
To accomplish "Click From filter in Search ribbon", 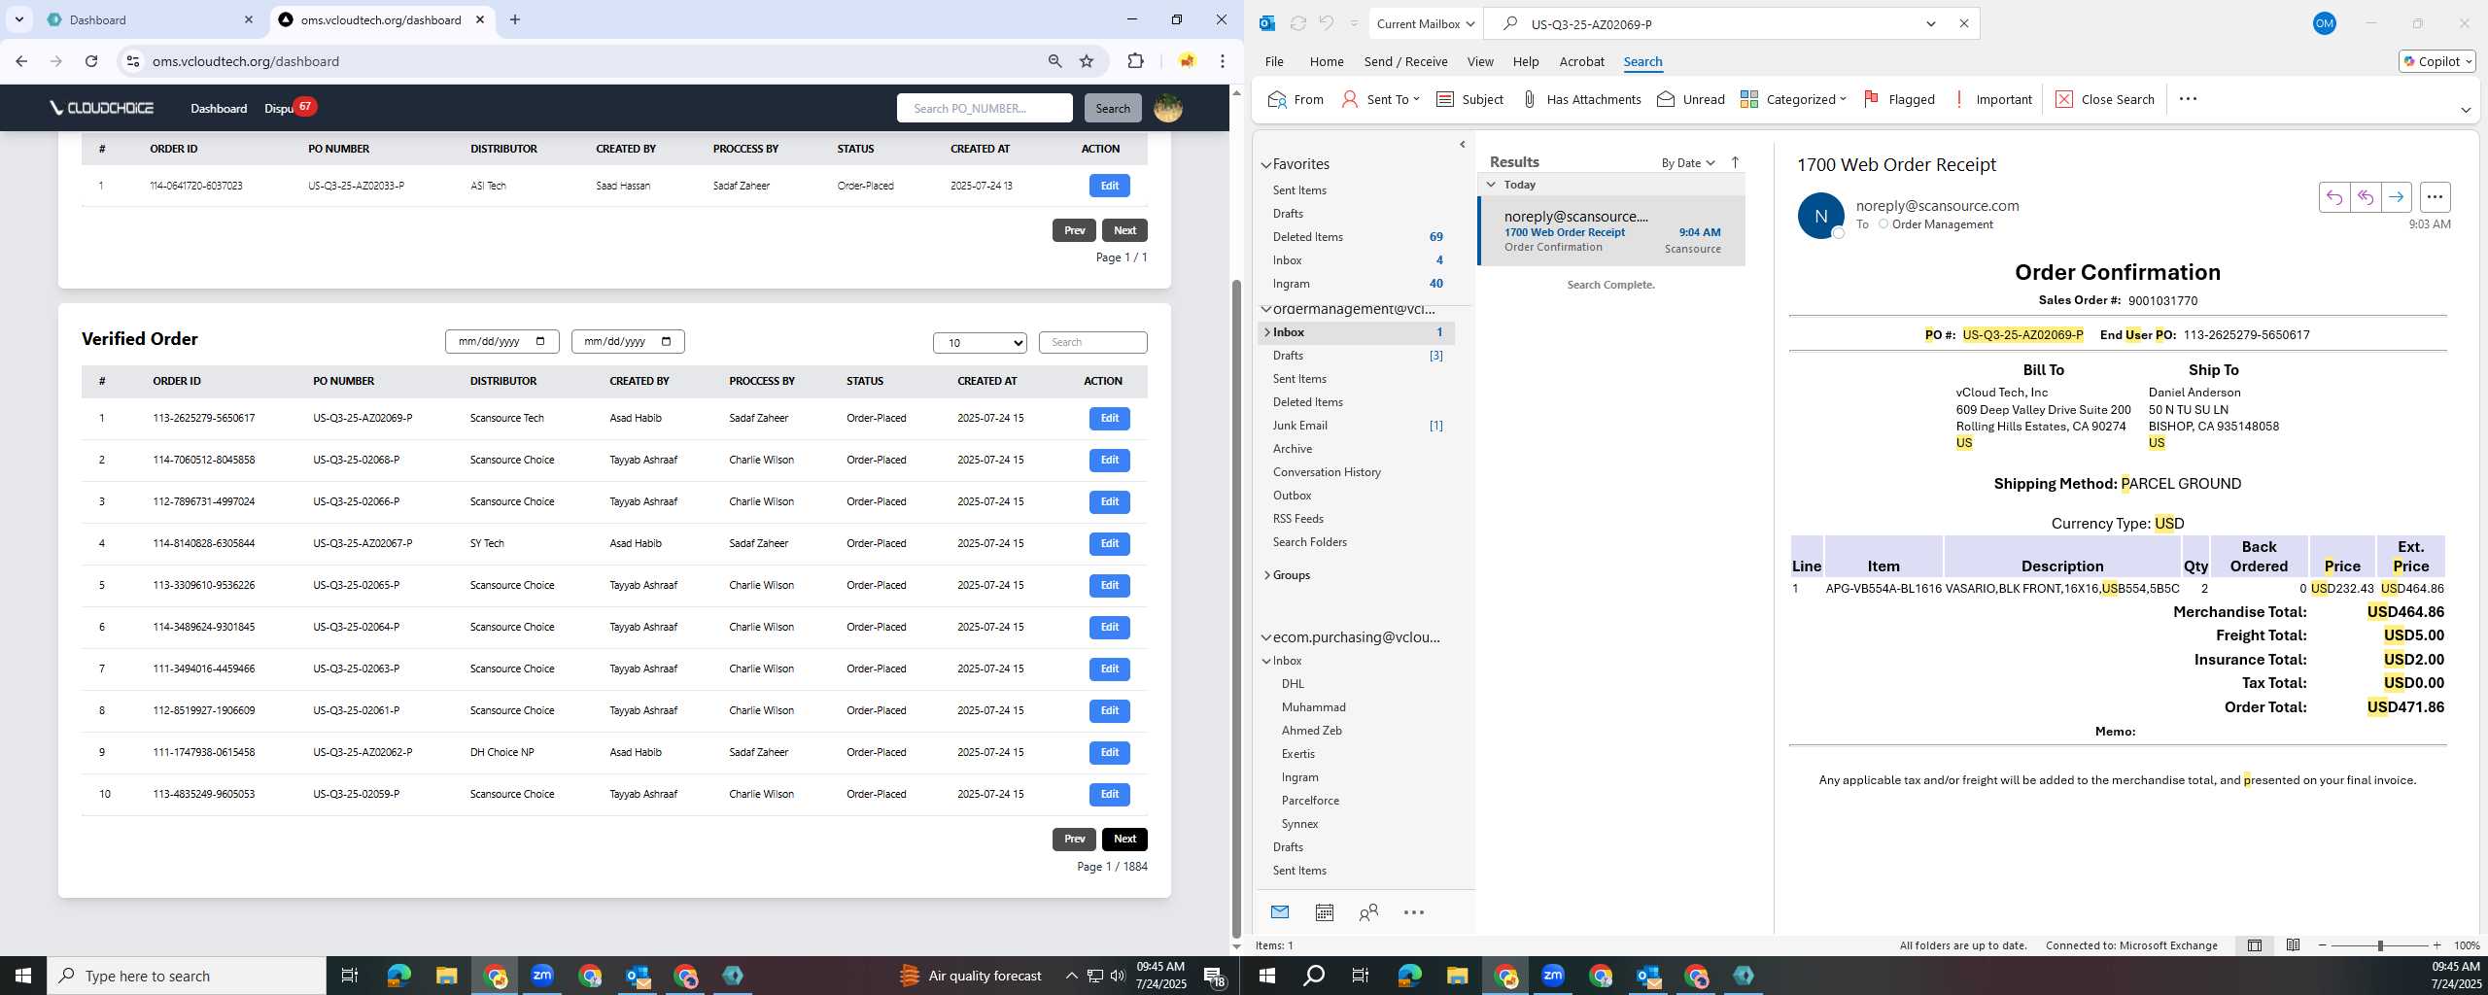I will coord(1296,99).
